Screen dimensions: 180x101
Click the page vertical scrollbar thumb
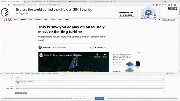179,12
